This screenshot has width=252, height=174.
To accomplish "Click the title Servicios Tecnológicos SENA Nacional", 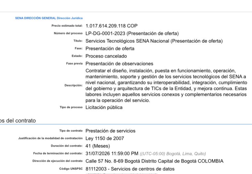I will (127, 41).
